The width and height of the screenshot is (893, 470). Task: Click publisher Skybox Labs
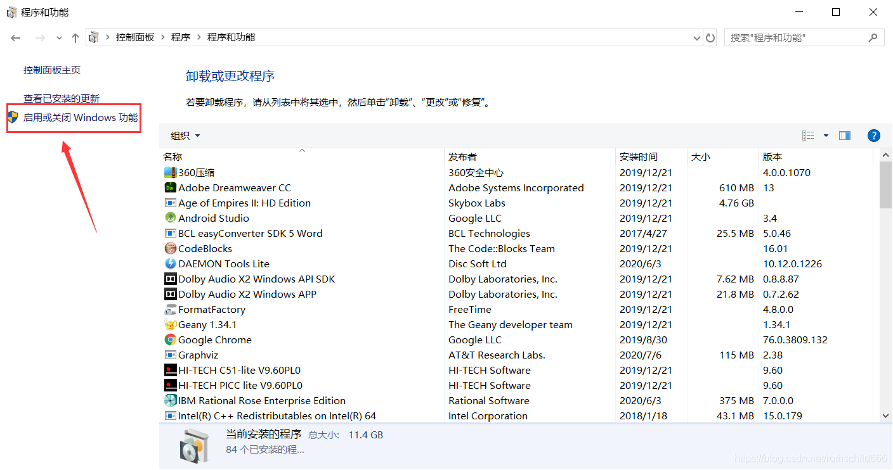[477, 203]
